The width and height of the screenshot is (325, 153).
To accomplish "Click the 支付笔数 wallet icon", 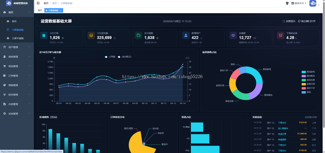I will [x=138, y=35].
